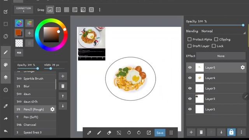
Task: Hide Layer2 with eye icon
Action: [190, 99]
